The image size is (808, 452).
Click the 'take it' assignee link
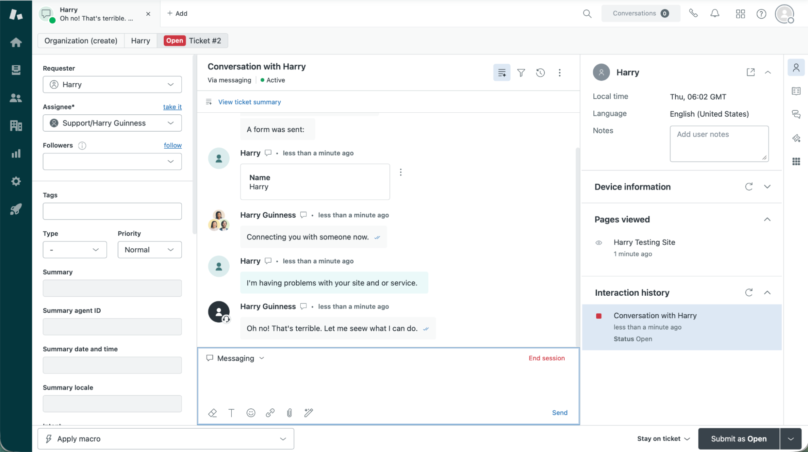tap(172, 107)
